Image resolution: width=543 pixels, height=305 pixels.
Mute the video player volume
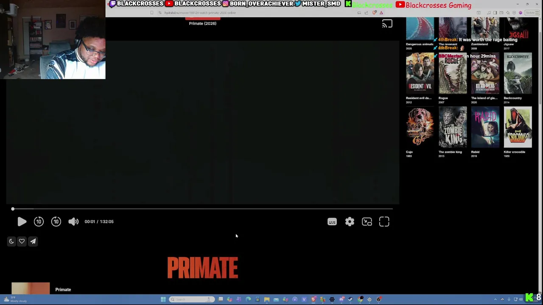coord(73,222)
